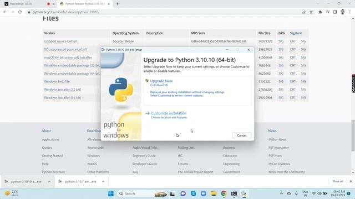355x199 pixels.
Task: Click the Upgrade Now shield icon
Action: pos(147,81)
